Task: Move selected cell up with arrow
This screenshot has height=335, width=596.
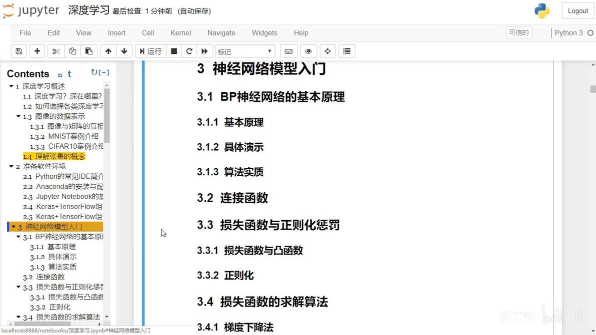Action: click(x=108, y=51)
